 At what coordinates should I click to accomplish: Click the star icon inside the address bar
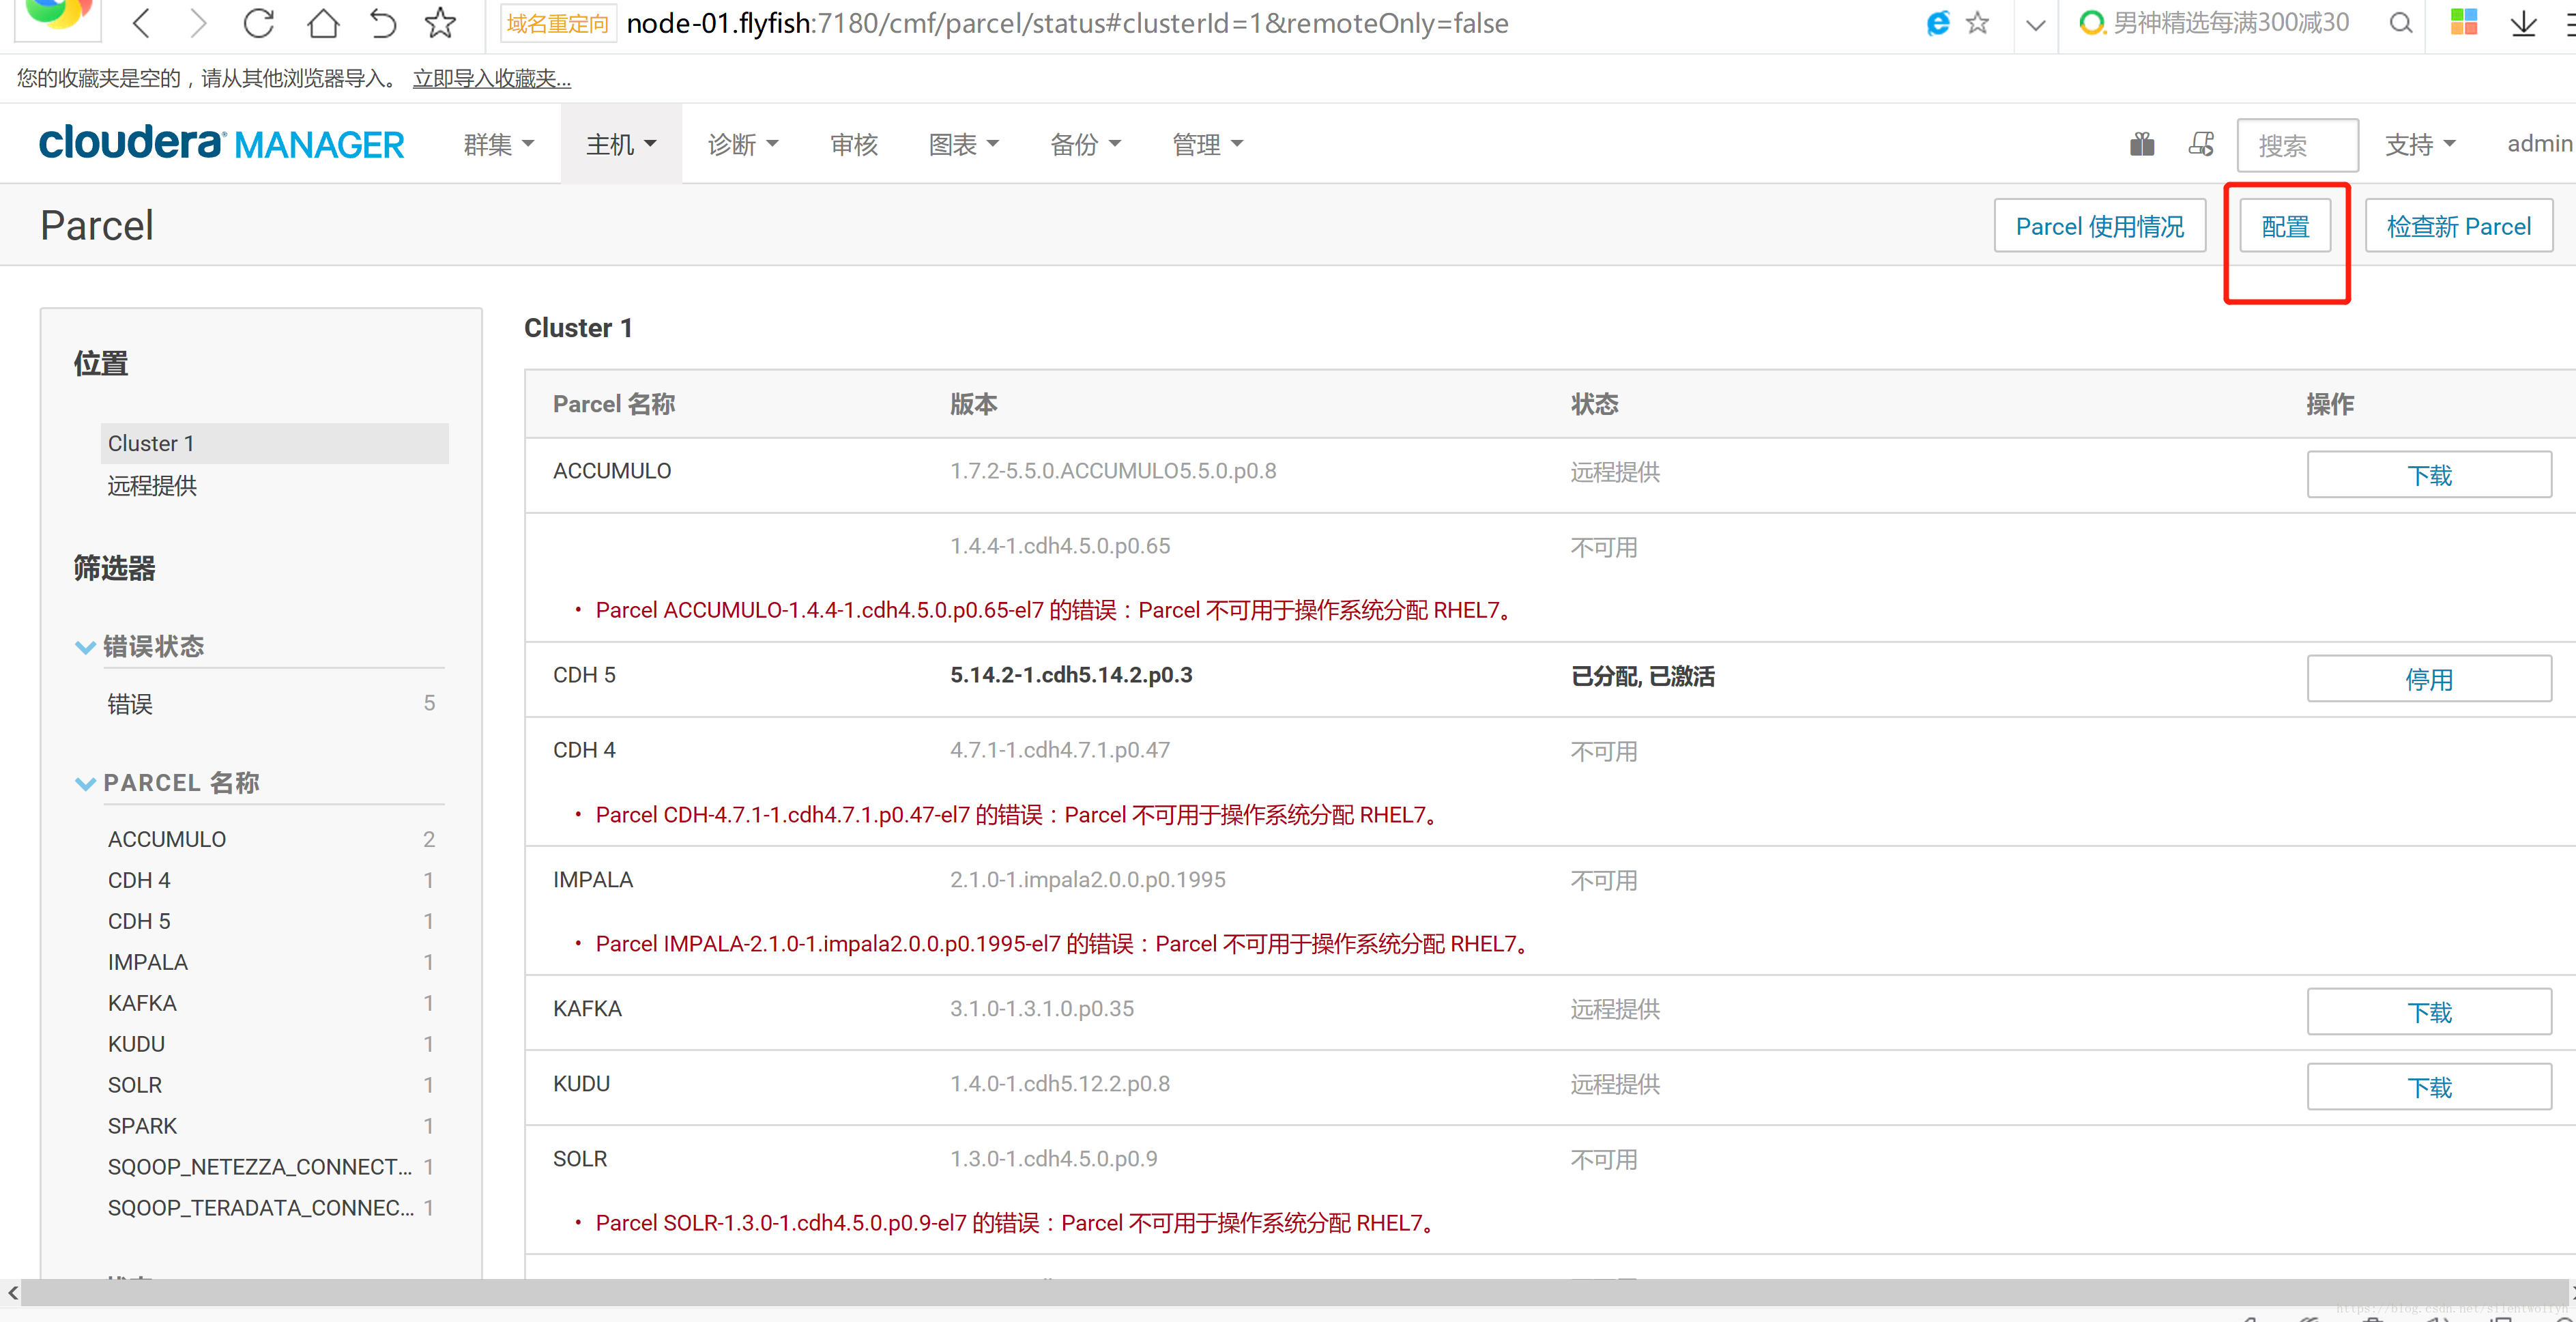(x=1977, y=23)
